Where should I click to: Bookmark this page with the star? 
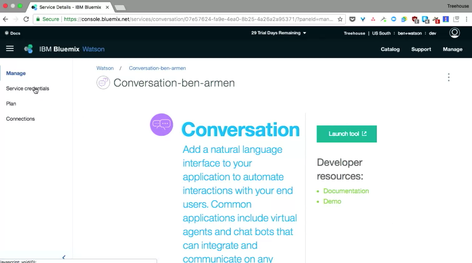point(340,19)
